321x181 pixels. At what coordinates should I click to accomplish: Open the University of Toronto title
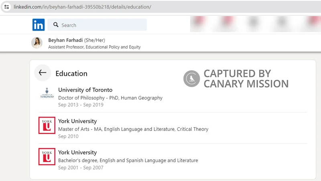85,90
